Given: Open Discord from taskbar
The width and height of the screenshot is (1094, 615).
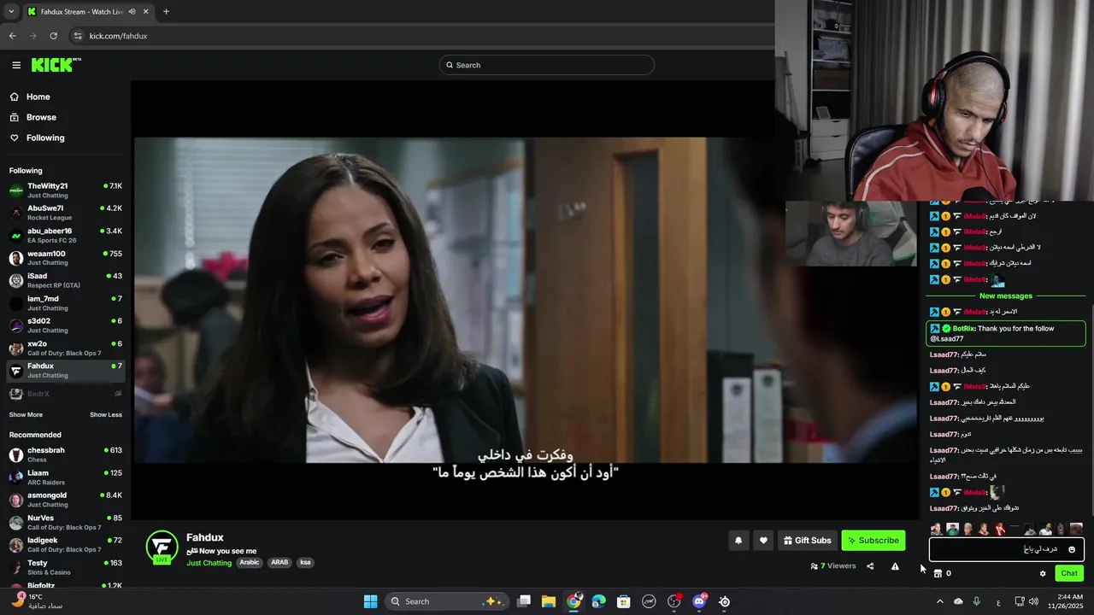Looking at the screenshot, I should point(699,601).
